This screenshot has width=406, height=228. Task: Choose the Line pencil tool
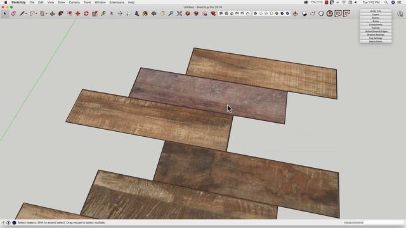pyautogui.click(x=22, y=13)
